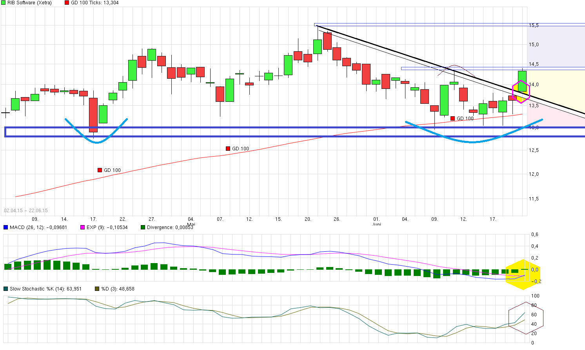Click the date range '02.04.15 - 22.06.15'
585x350 pixels.
(x=26, y=211)
